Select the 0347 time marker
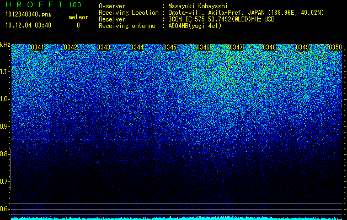 tap(236, 47)
